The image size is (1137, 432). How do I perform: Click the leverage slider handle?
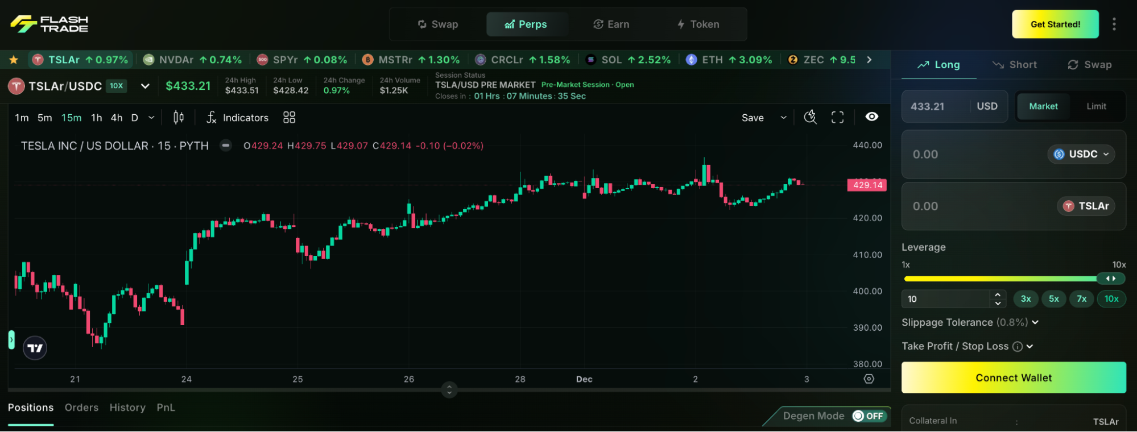pos(1110,279)
